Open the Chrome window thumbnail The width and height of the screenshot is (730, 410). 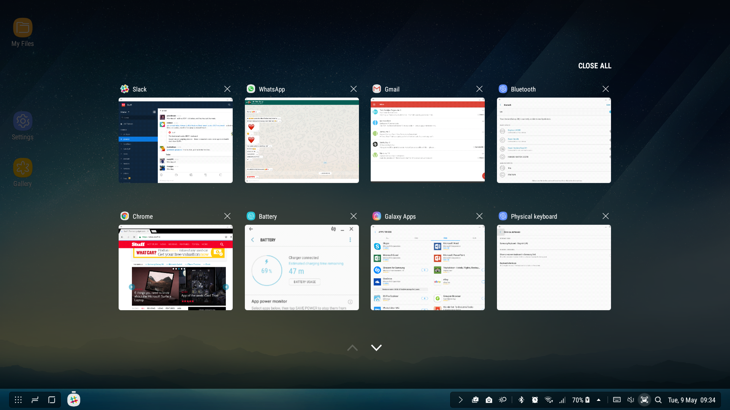click(x=176, y=268)
